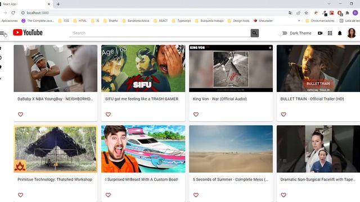Like the 5 Seconds of Summer video
The height and width of the screenshot is (202, 360).
[196, 195]
